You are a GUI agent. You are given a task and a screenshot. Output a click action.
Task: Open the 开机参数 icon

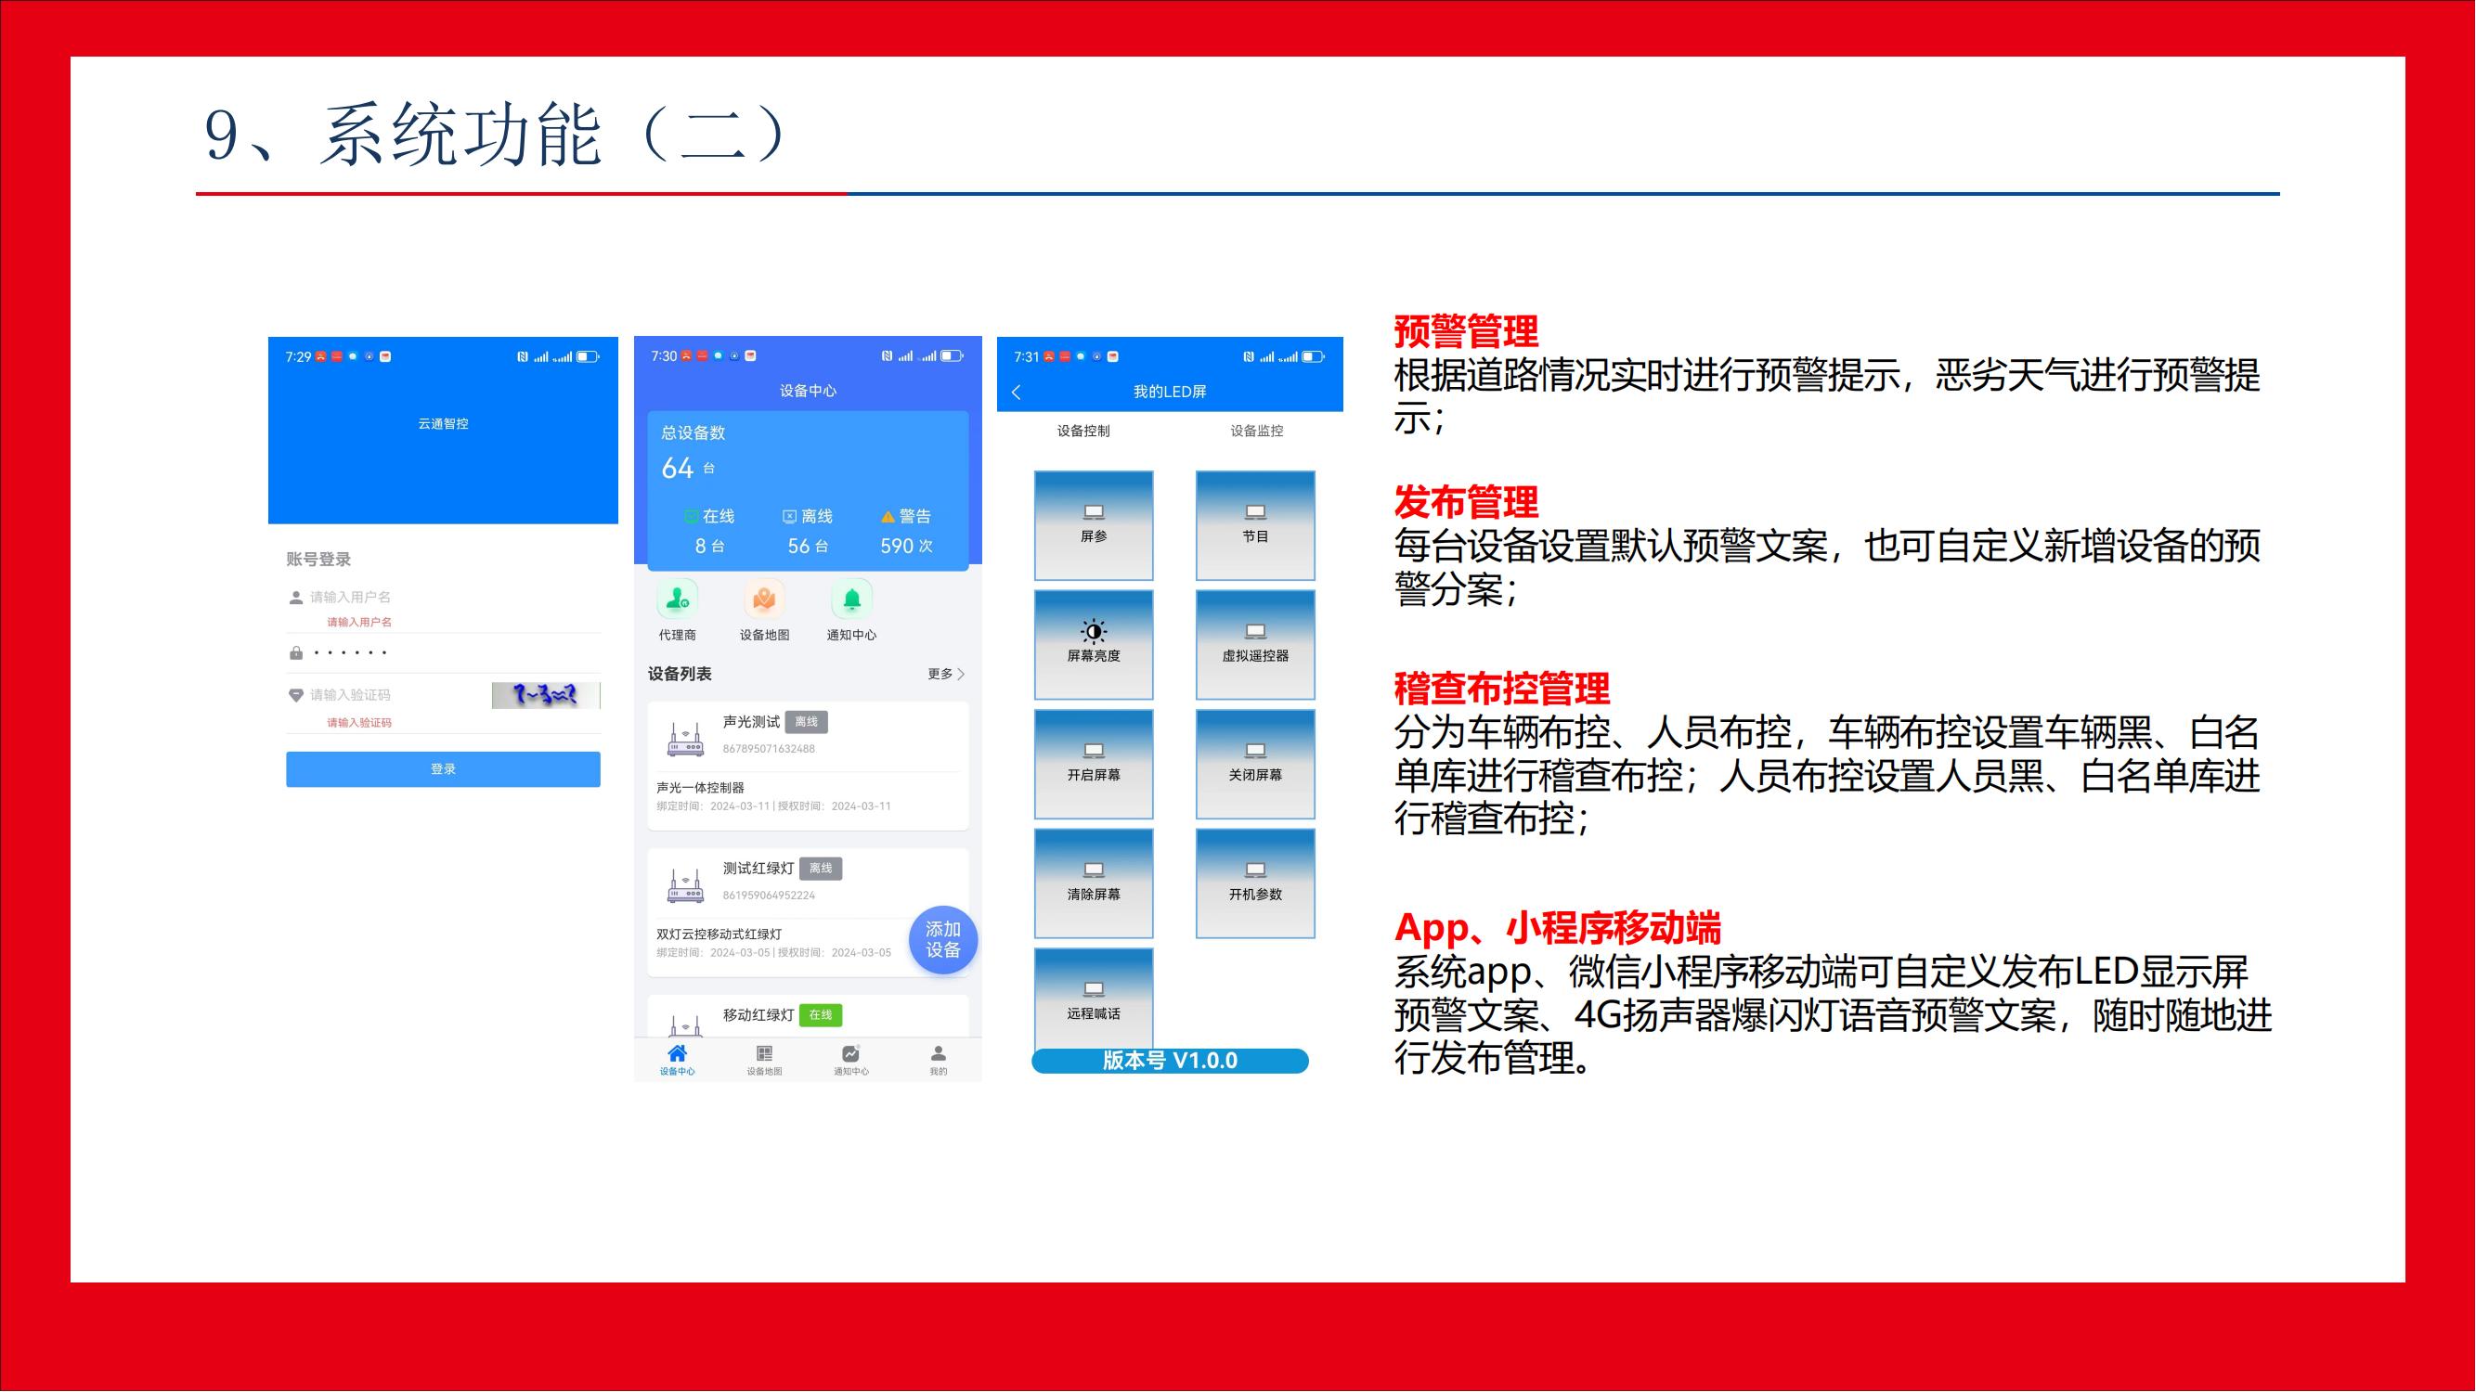[1253, 882]
